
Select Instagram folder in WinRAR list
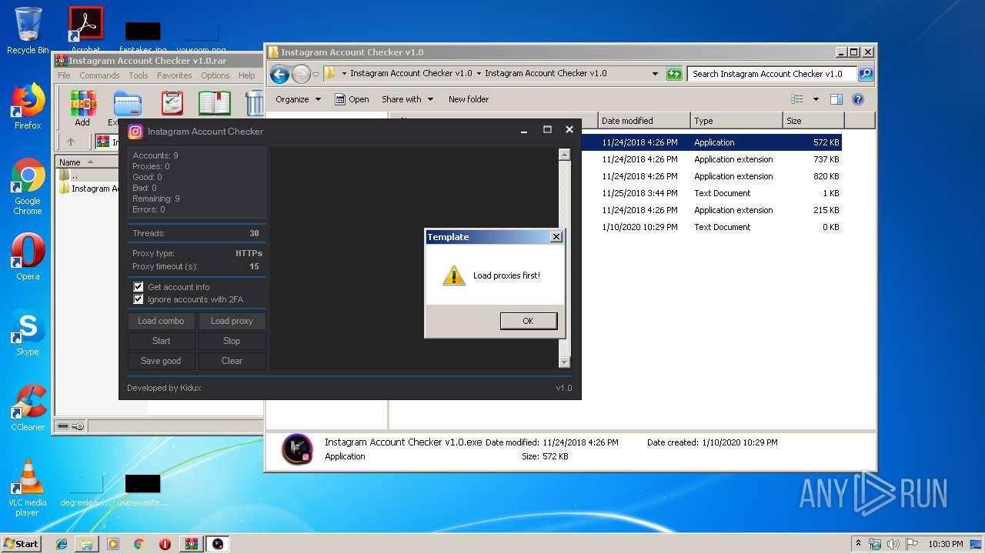pos(88,189)
